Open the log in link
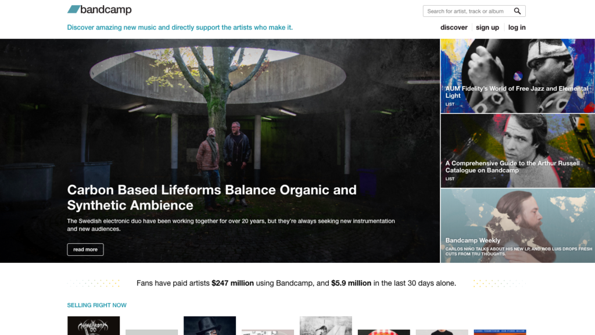Screen dimensions: 595x335 517,27
